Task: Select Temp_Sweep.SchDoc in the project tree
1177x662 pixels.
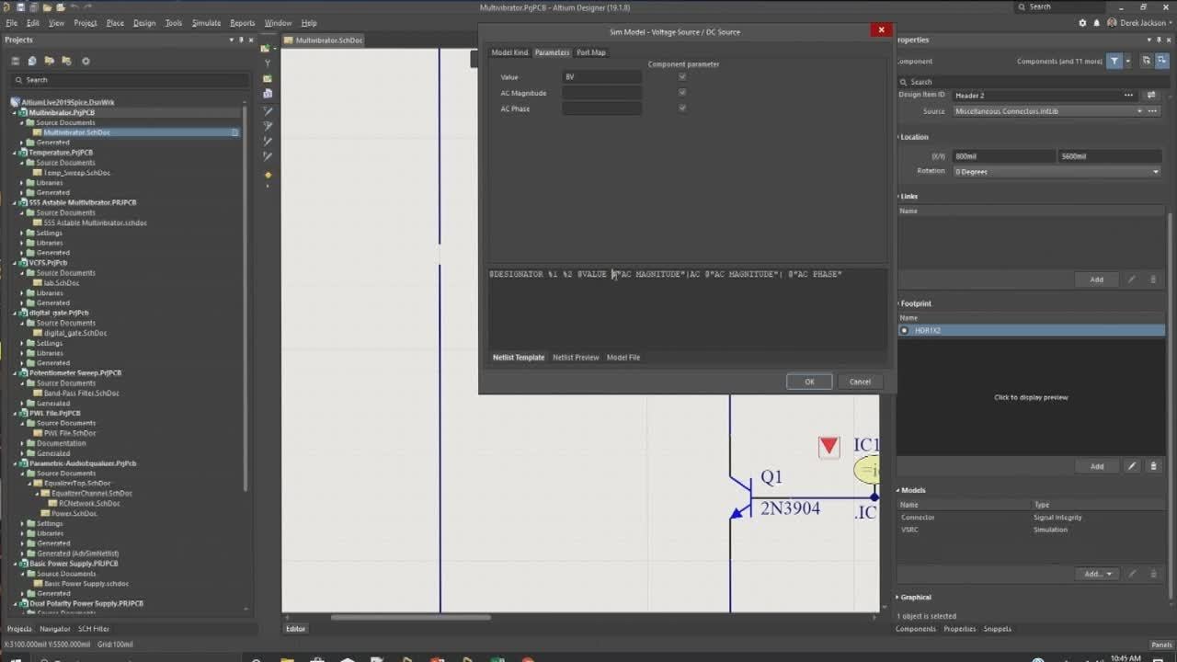Action: [x=77, y=173]
